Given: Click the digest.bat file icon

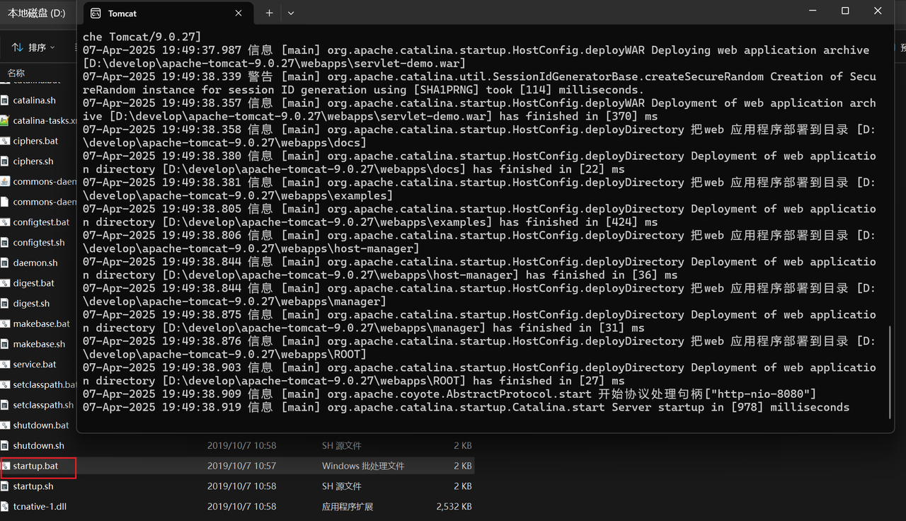Looking at the screenshot, I should tap(6, 283).
